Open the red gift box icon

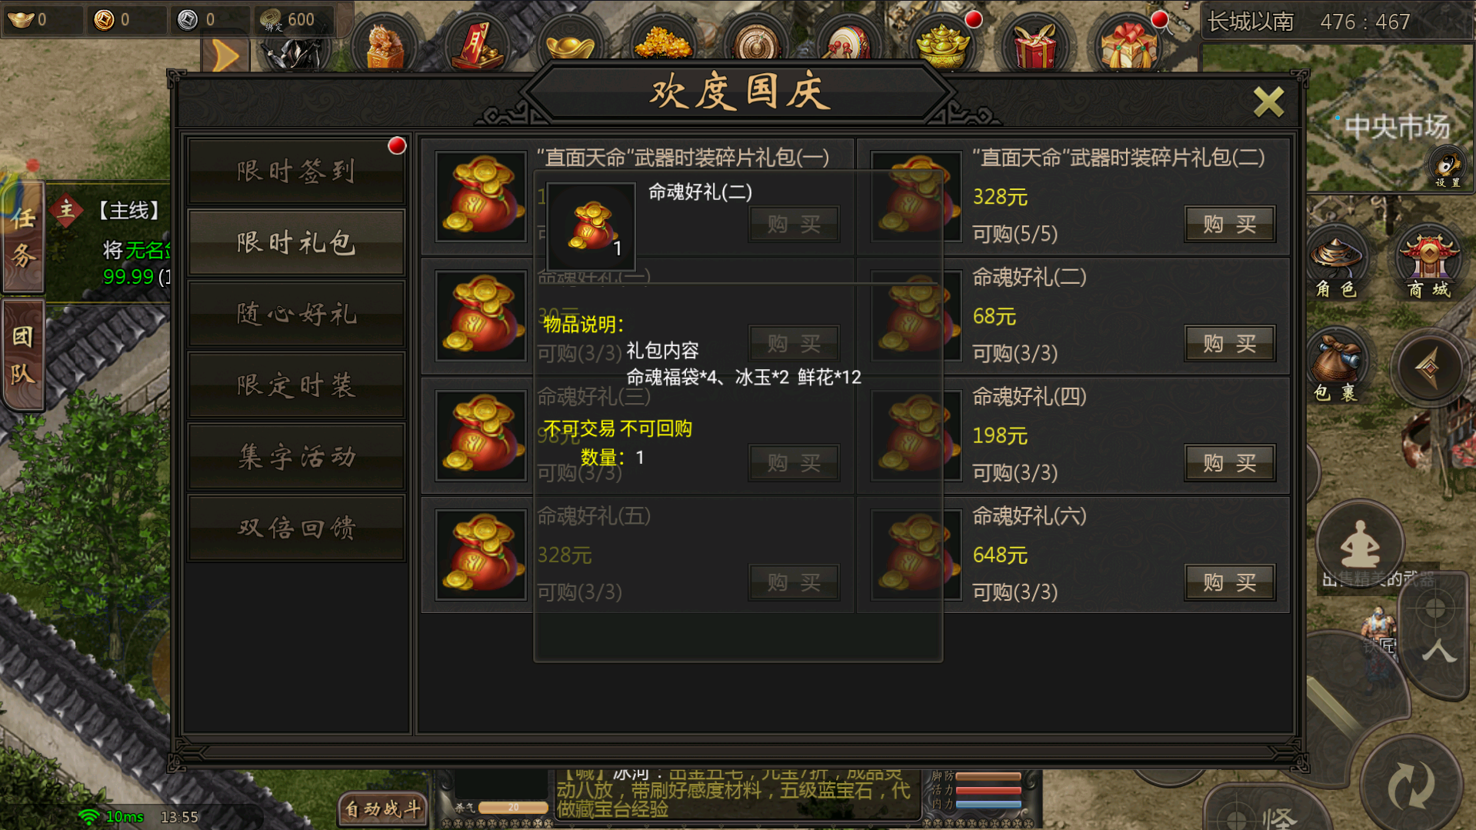point(1035,44)
